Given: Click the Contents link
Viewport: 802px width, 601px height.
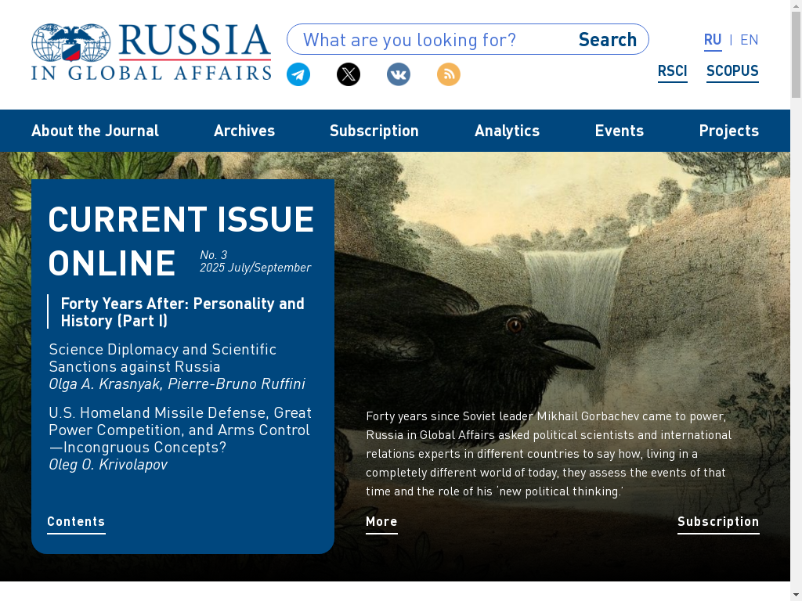Looking at the screenshot, I should tap(76, 522).
